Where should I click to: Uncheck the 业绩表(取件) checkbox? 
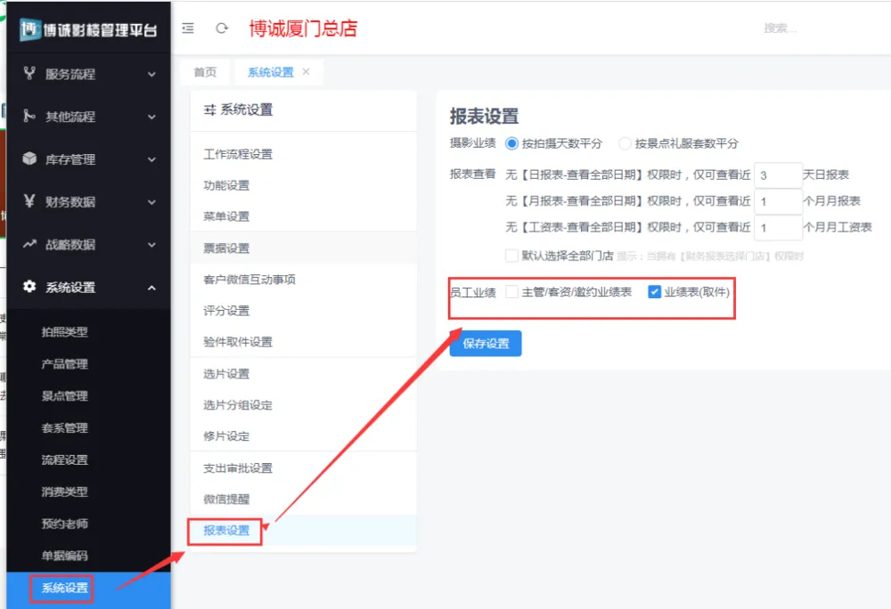point(655,292)
